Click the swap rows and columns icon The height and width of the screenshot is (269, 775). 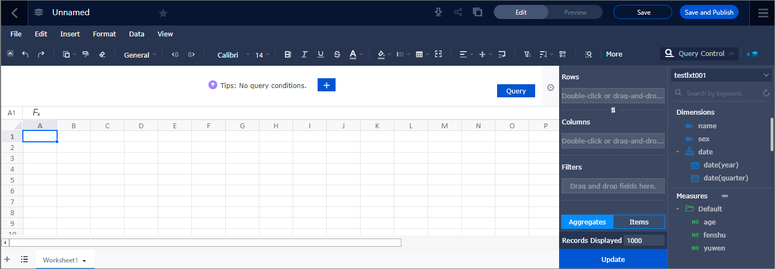coord(613,110)
